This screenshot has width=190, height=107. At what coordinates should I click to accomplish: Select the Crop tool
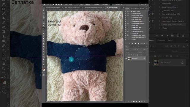[44, 21]
